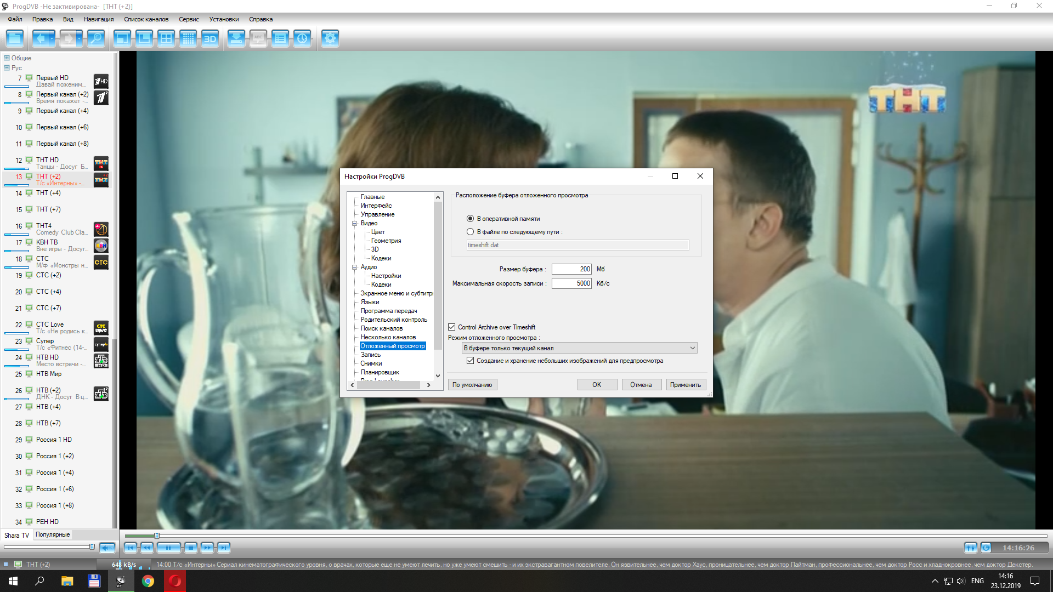Click the record download arrow icon
This screenshot has height=592, width=1053.
click(236, 38)
